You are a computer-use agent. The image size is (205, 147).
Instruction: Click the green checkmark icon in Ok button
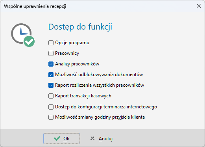[57, 138]
